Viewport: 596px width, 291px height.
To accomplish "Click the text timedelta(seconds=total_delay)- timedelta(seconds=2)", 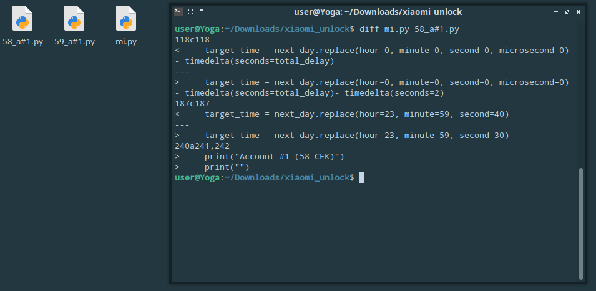I will click(x=315, y=93).
